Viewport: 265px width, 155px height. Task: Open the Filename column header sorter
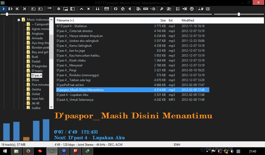tap(65, 20)
